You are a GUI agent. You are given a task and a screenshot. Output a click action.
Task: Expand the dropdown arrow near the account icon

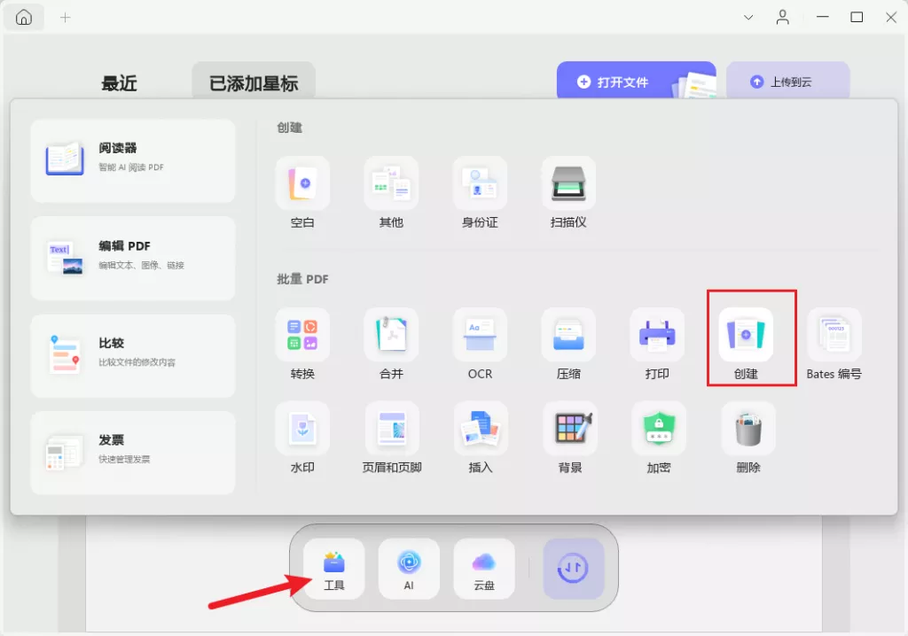(x=748, y=17)
